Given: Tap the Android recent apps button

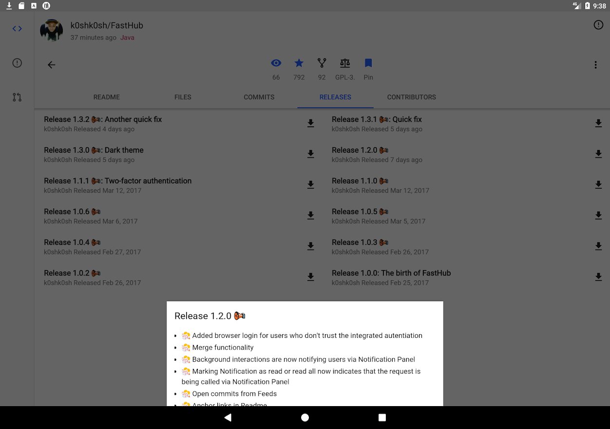Looking at the screenshot, I should coord(382,417).
